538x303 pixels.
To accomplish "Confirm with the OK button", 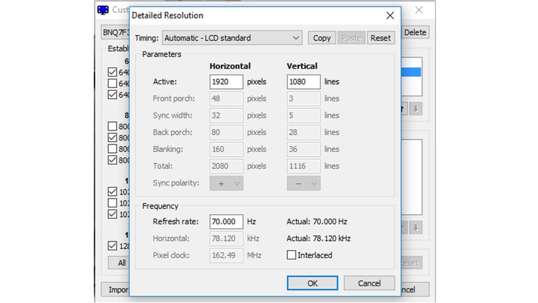I will click(312, 283).
